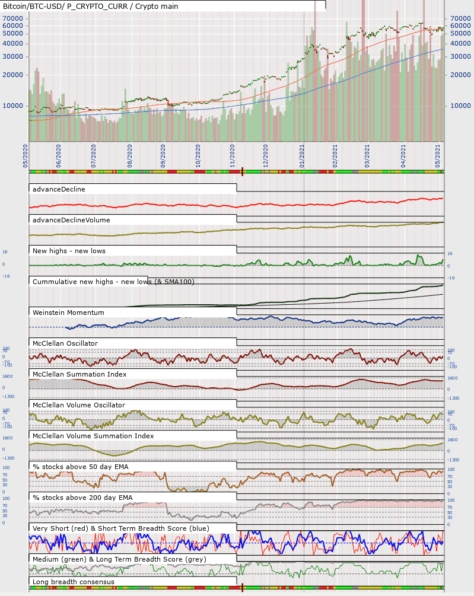
Task: Click the McClellan Summation Index label
Action: click(80, 374)
